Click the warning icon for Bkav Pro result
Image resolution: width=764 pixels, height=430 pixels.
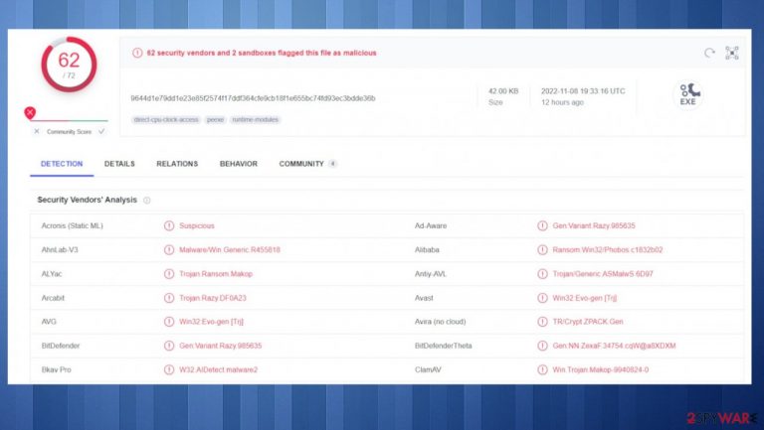(169, 369)
